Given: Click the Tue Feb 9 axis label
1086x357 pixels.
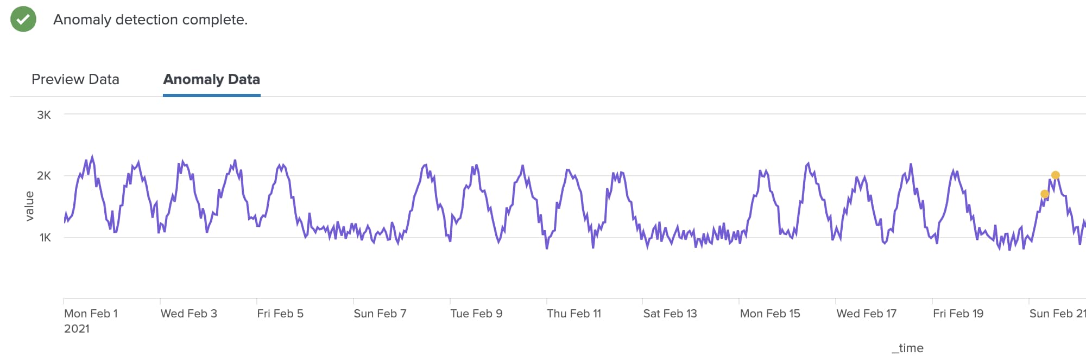Looking at the screenshot, I should tap(476, 314).
